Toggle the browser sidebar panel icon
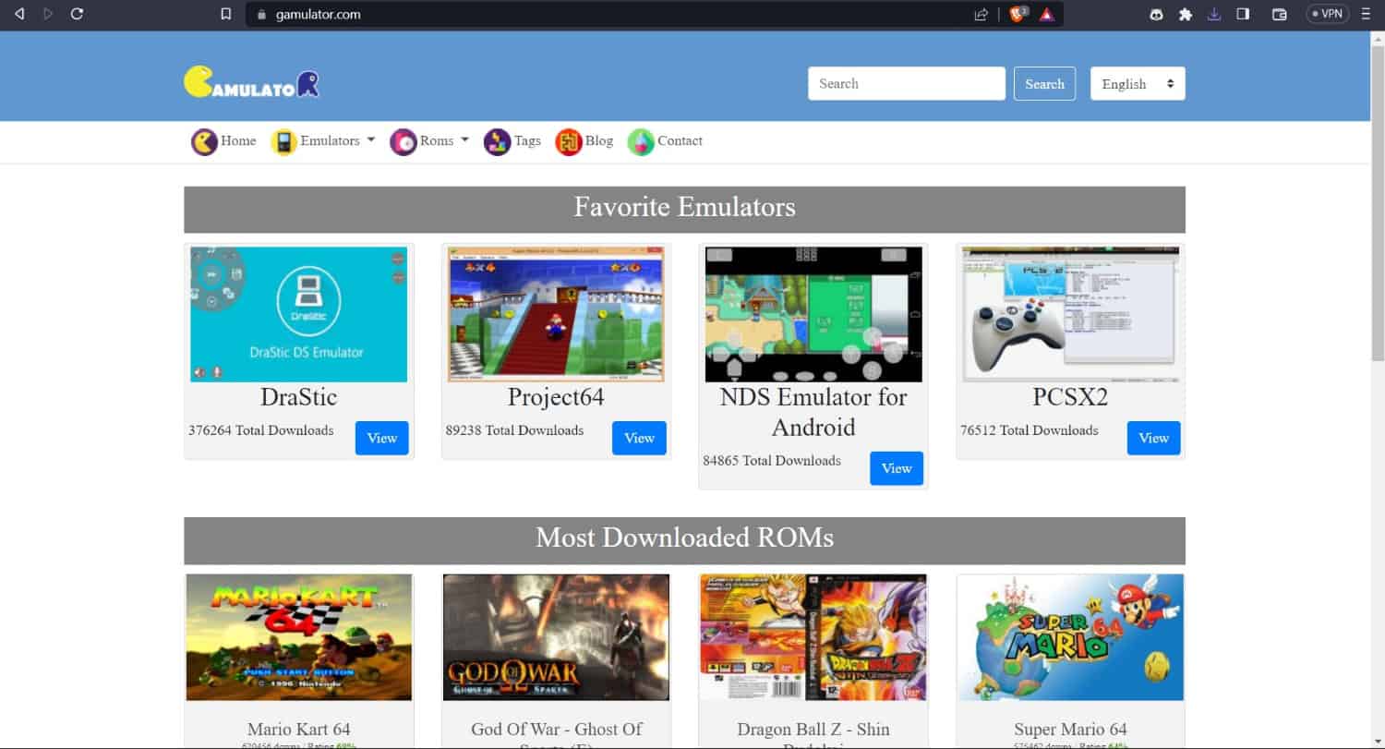Image resolution: width=1385 pixels, height=749 pixels. point(1243,14)
